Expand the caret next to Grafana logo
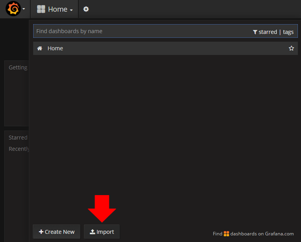The image size is (301, 242). click(24, 9)
